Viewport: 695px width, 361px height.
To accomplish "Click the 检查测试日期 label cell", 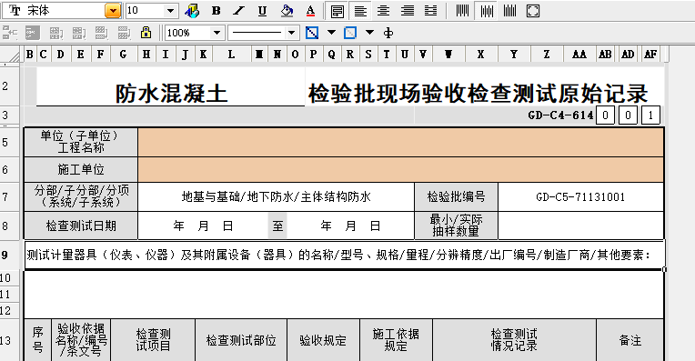I will click(x=81, y=226).
